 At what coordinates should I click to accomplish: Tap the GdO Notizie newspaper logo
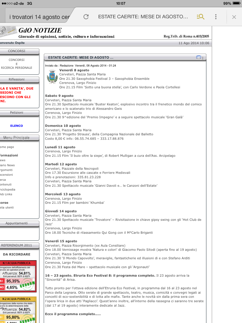(x=8, y=31)
